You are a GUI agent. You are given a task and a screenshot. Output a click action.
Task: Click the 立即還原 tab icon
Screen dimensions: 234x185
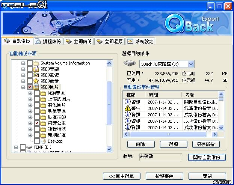pyautogui.click(x=100, y=41)
